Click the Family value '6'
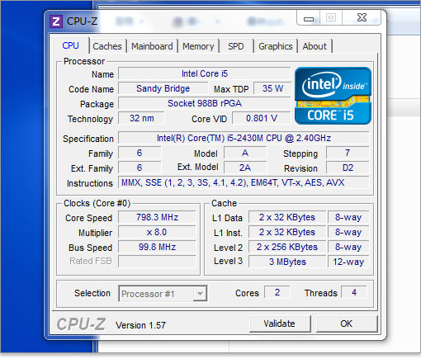The height and width of the screenshot is (359, 421). click(x=140, y=153)
